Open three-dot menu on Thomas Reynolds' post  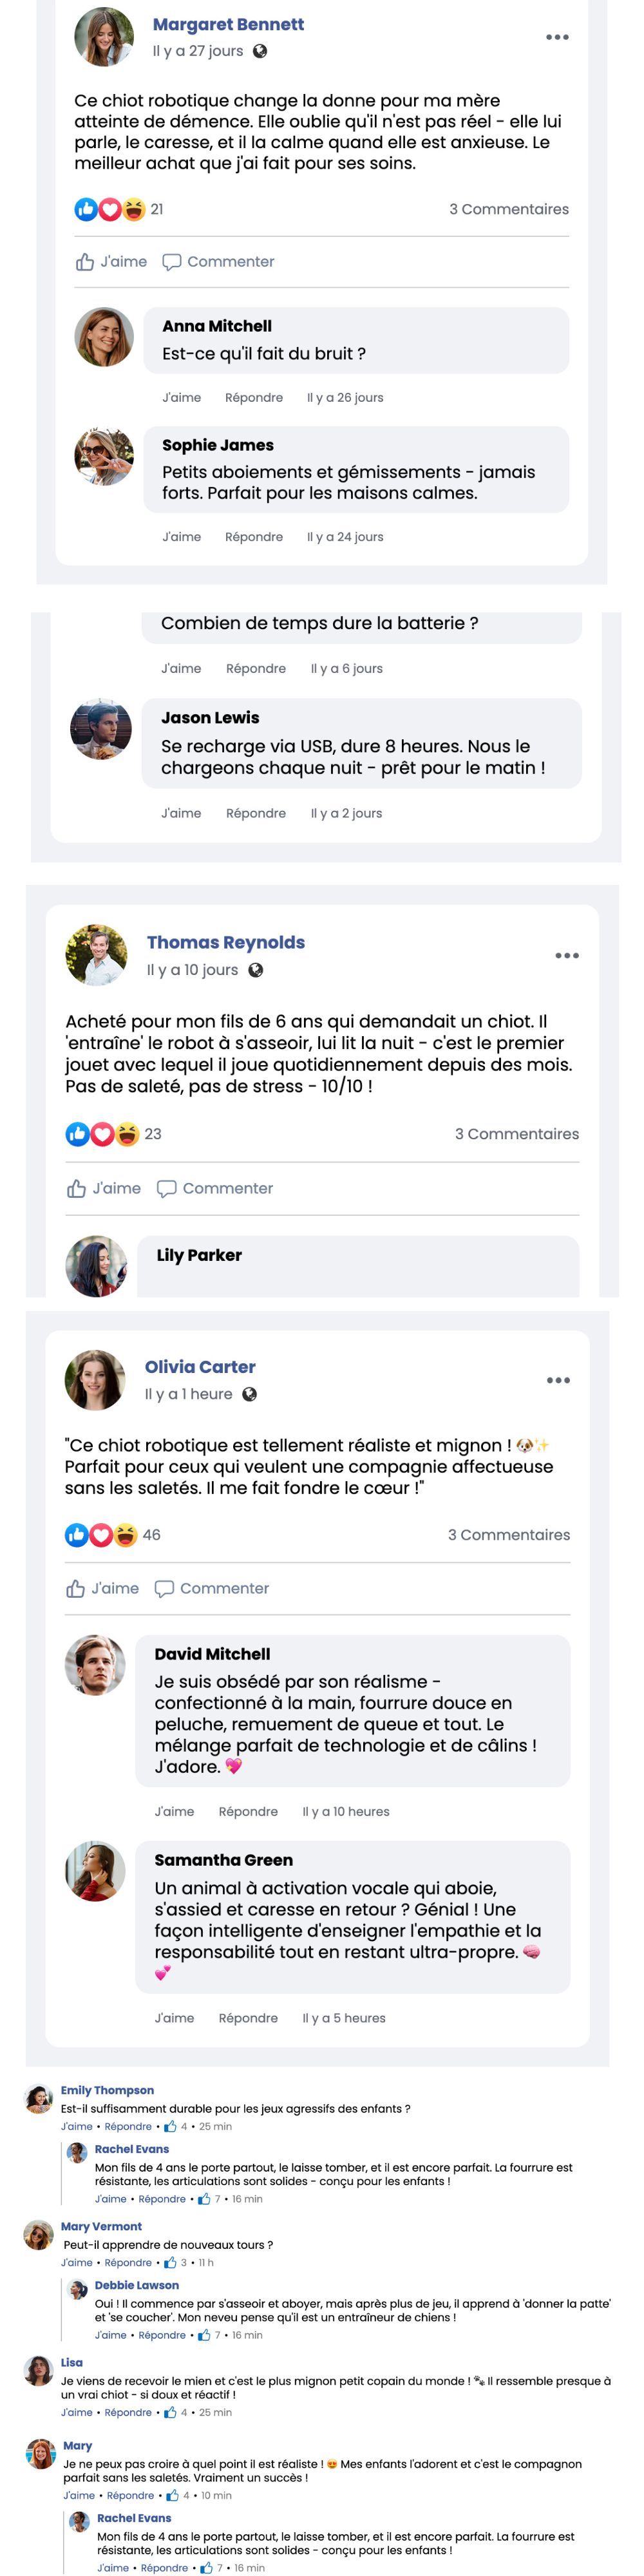coord(567,955)
